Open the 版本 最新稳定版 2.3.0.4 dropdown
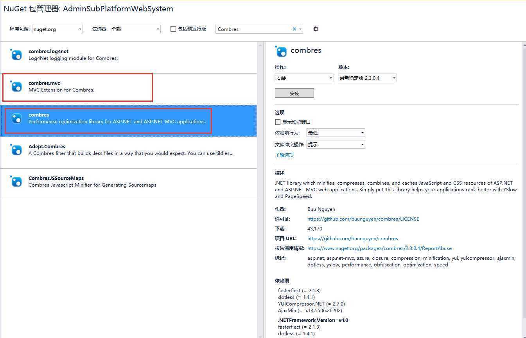526x338 pixels. pos(367,78)
